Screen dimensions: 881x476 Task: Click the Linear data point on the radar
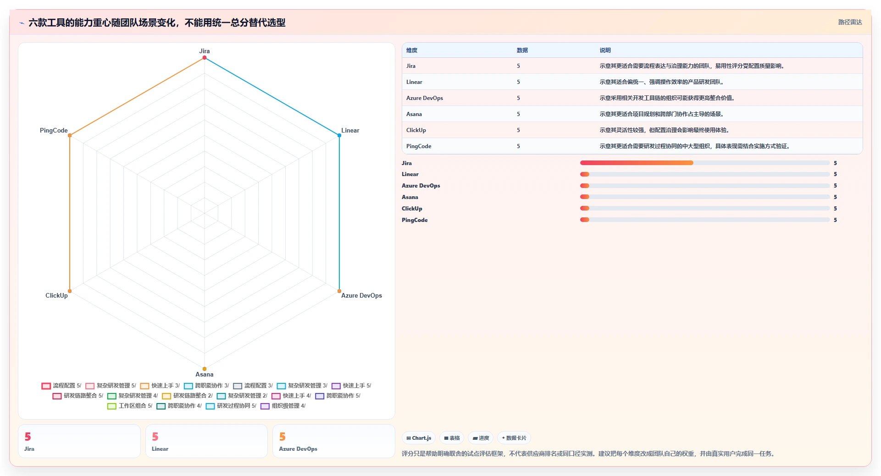339,135
